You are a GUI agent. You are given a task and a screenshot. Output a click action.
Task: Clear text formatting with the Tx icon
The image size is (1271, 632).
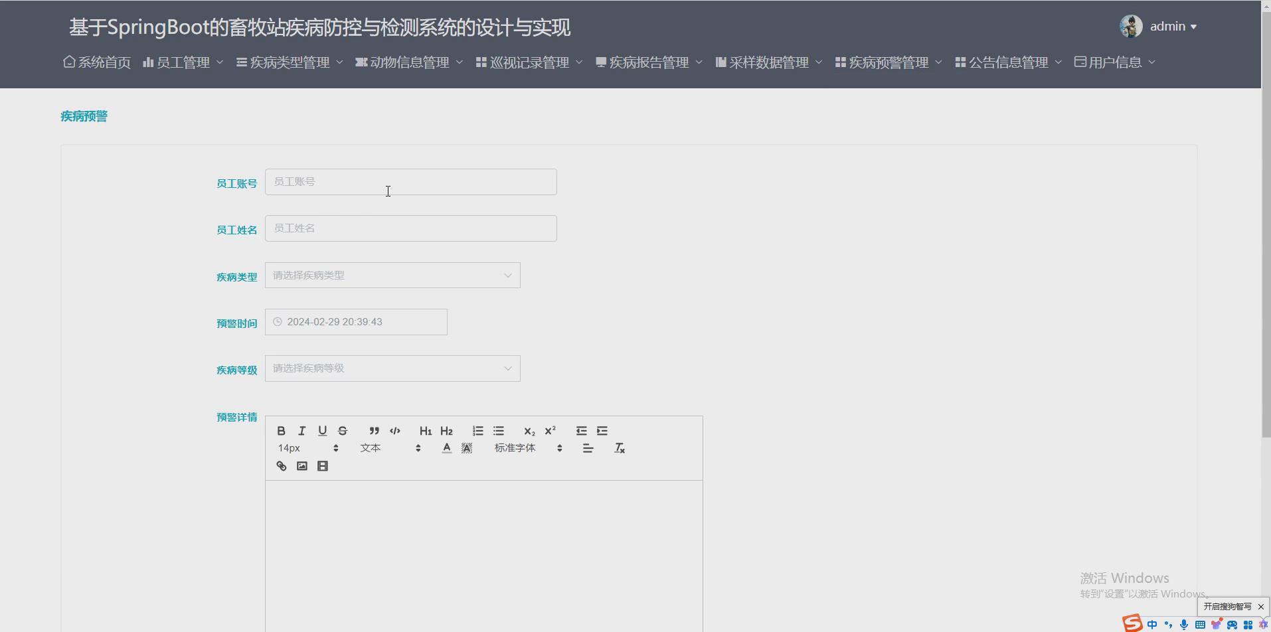pyautogui.click(x=619, y=447)
